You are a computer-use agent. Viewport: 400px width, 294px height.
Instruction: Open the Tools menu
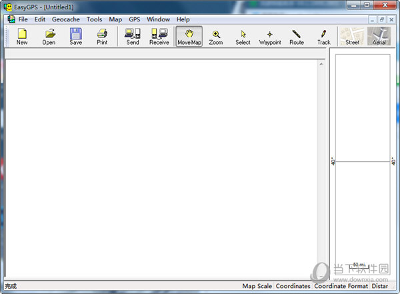coord(94,19)
